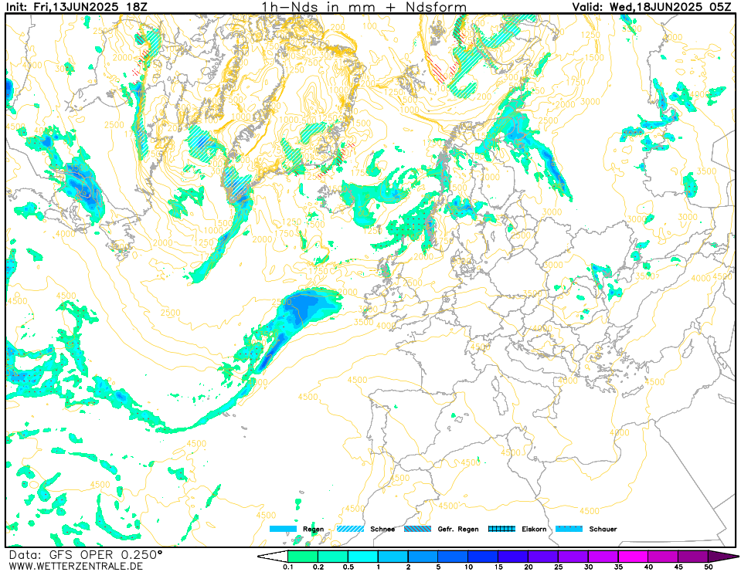This screenshot has width=741, height=572.
Task: Pick the color scale segment between 1 and 2
Action: click(x=393, y=557)
